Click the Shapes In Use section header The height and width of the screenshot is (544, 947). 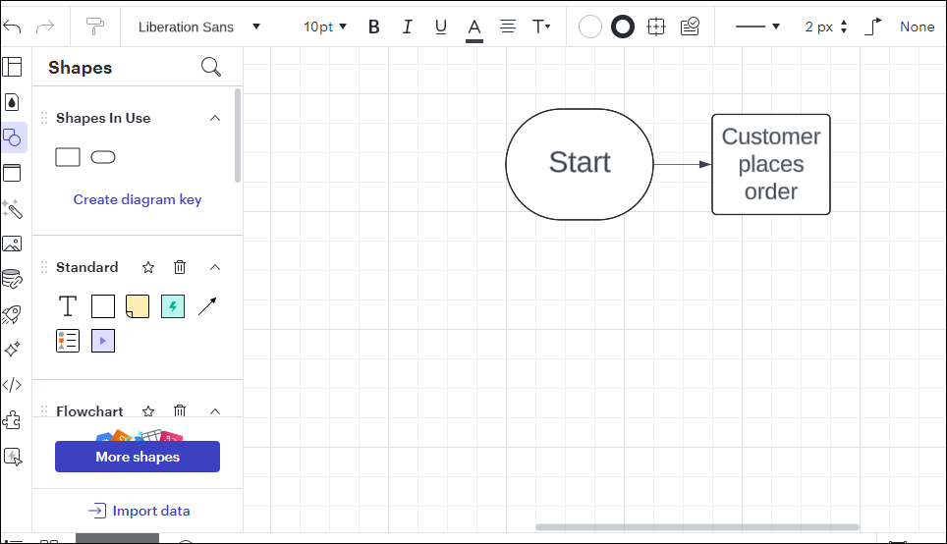click(x=103, y=118)
